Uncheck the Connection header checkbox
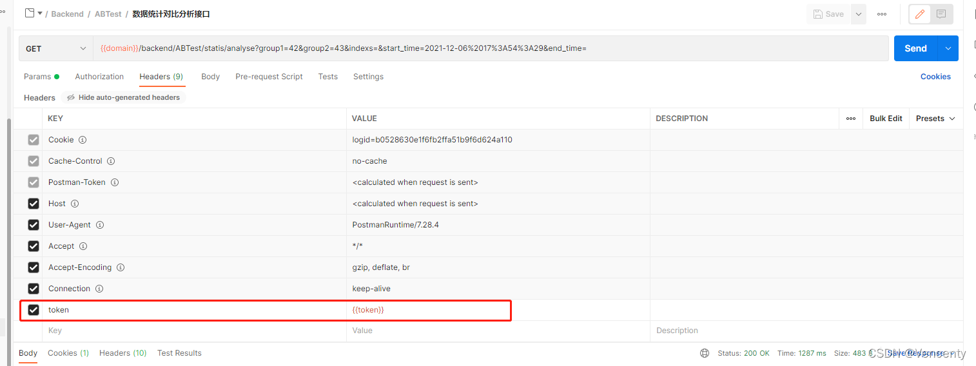 tap(34, 289)
